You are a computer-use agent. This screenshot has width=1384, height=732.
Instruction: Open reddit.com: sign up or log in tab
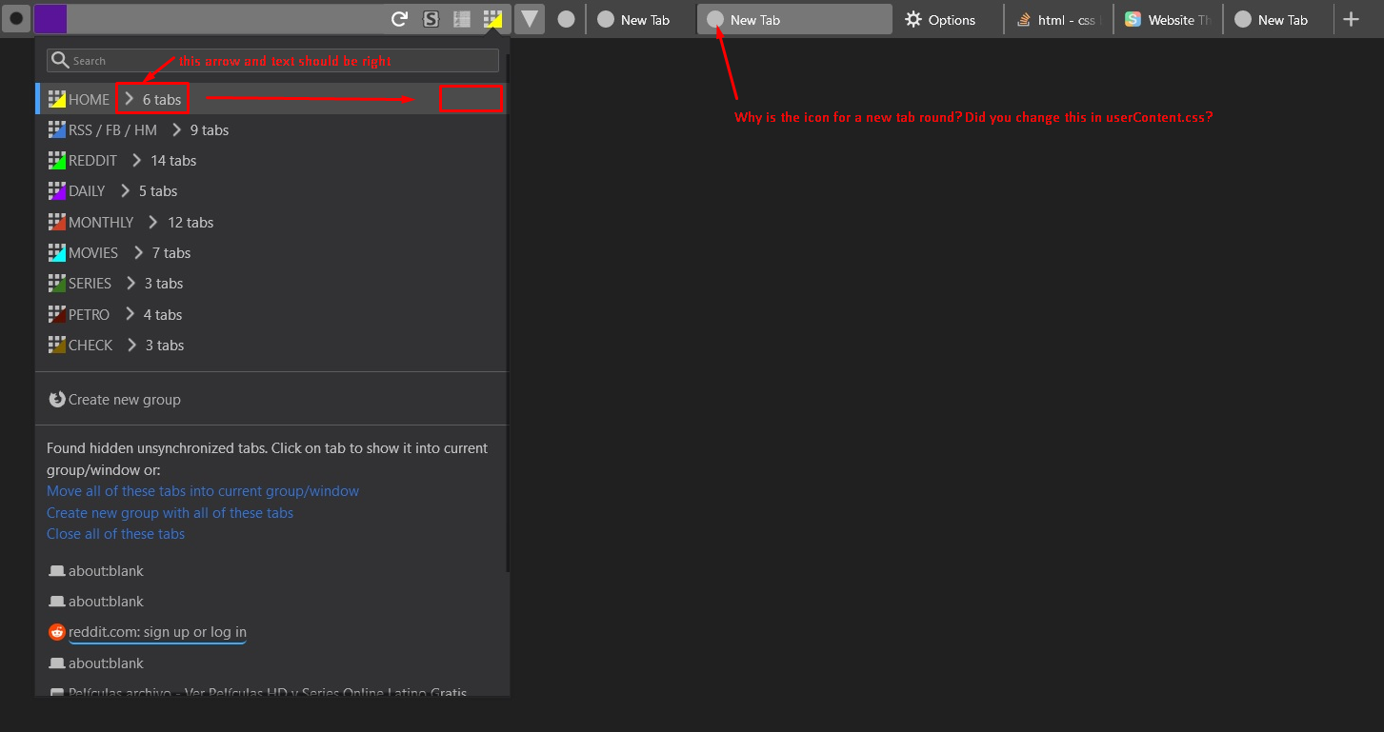coord(157,632)
